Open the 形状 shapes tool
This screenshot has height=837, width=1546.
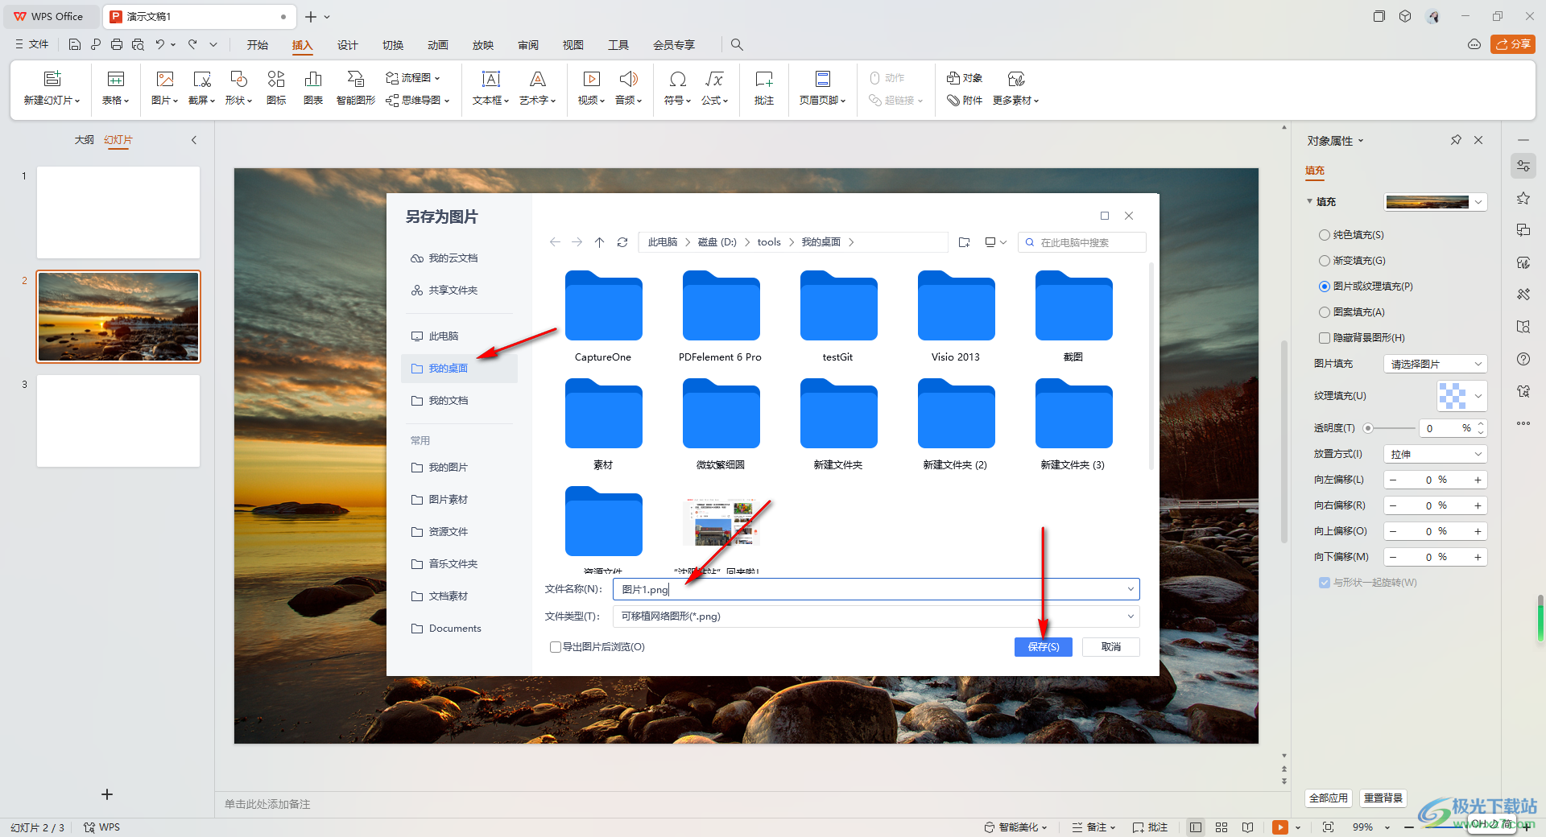[x=238, y=89]
